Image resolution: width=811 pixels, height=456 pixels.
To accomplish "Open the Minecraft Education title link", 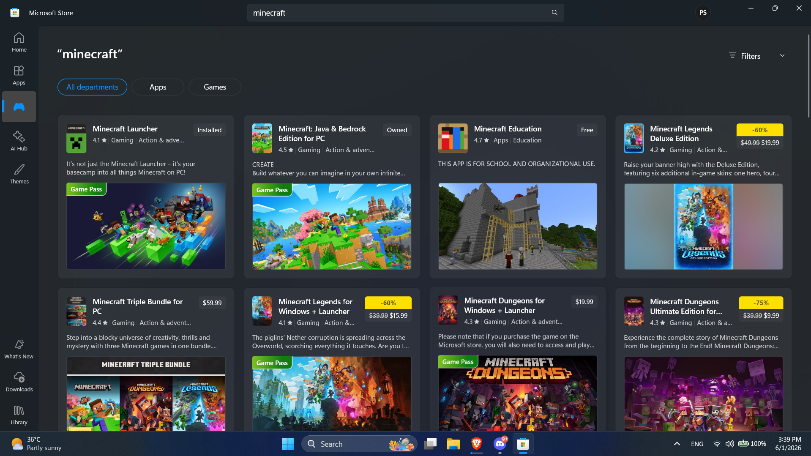I will [x=508, y=129].
